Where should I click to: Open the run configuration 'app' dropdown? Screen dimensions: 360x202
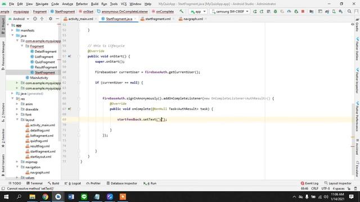(x=198, y=11)
